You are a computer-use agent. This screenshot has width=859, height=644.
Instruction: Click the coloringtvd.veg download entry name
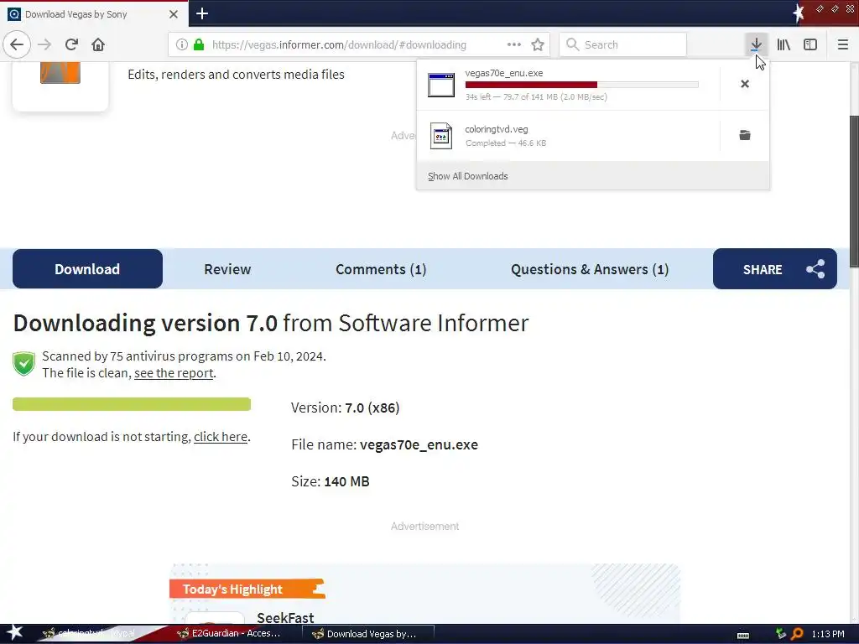click(x=497, y=129)
